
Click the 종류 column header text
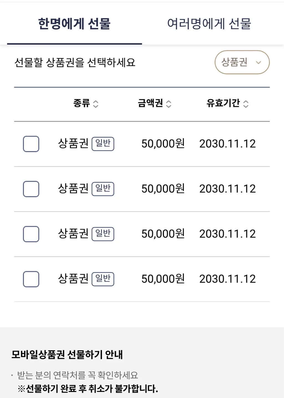coord(81,103)
